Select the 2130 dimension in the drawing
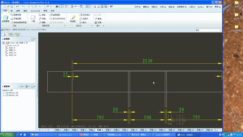 [147, 61]
